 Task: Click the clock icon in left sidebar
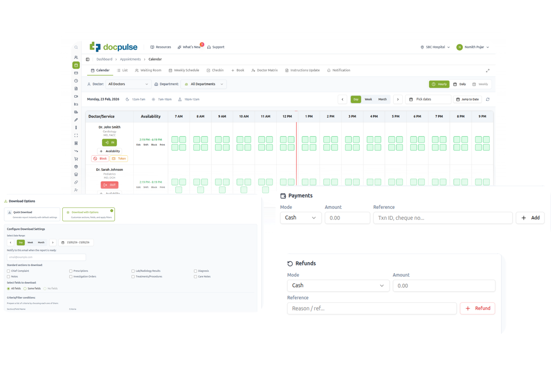click(76, 81)
